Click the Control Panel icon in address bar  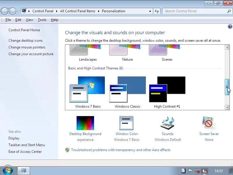pyautogui.click(x=24, y=11)
